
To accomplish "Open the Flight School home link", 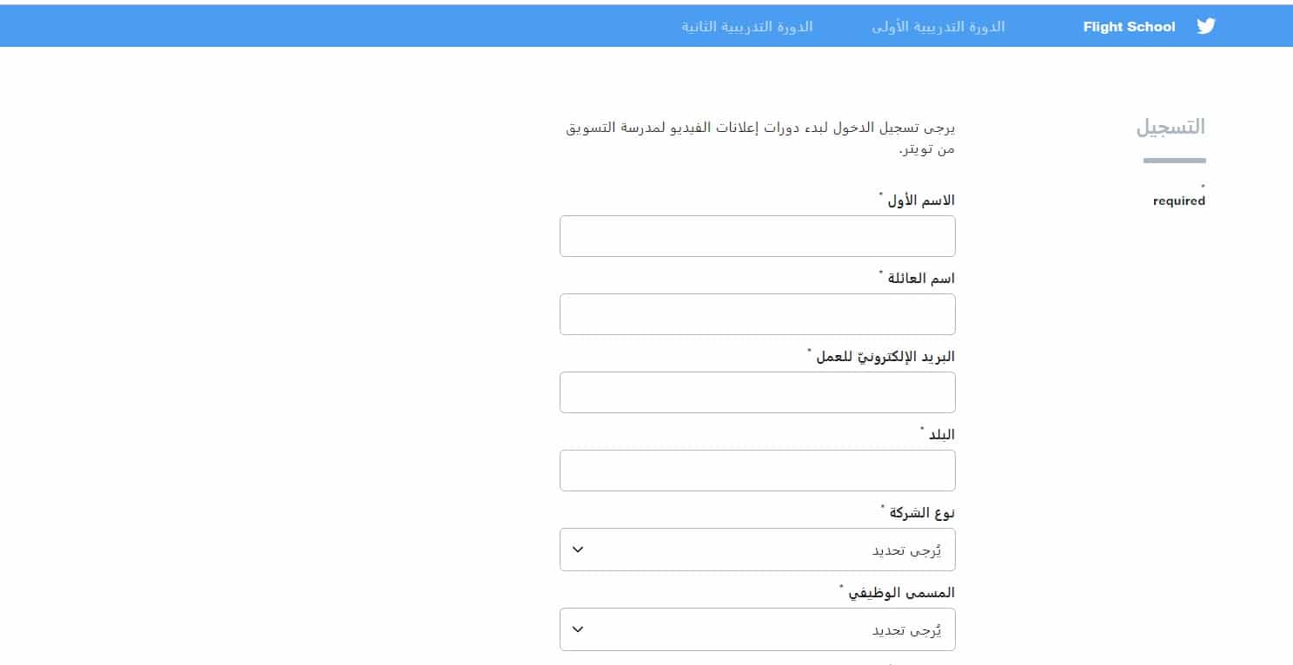I will 1129,27.
